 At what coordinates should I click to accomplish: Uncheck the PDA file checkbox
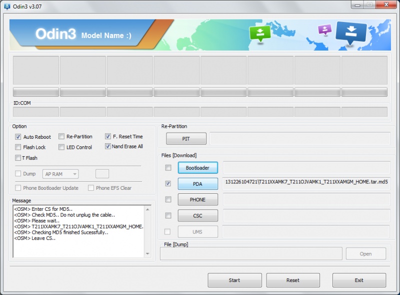168,183
